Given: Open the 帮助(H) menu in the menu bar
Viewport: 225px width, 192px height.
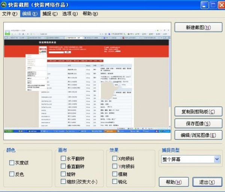Looking at the screenshot, I should click(x=90, y=14).
